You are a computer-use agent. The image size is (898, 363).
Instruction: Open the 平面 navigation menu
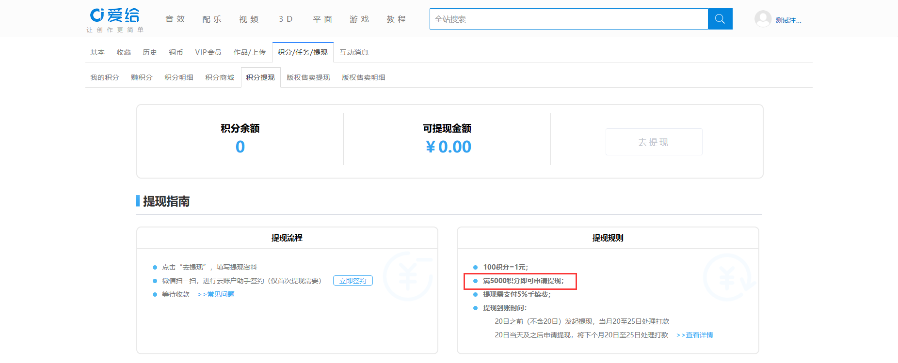coord(323,19)
